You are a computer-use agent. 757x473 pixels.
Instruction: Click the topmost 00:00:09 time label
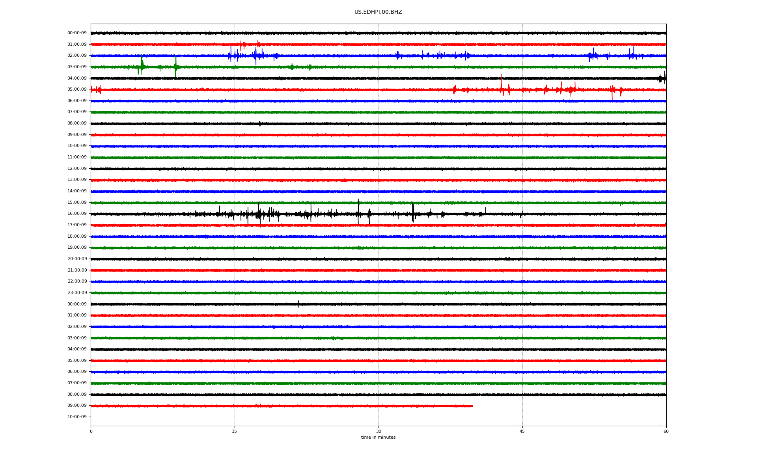[x=77, y=33]
